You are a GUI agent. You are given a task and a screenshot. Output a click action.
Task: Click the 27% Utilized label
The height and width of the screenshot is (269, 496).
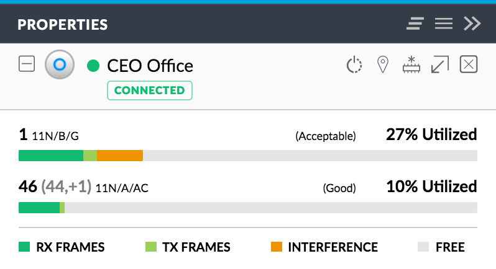[431, 134]
